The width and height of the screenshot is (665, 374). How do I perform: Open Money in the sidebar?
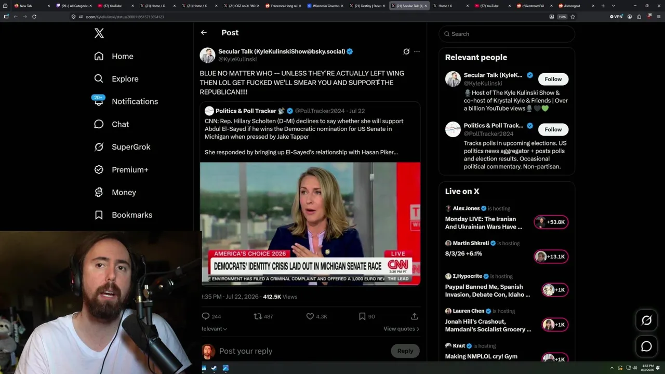tap(115, 192)
